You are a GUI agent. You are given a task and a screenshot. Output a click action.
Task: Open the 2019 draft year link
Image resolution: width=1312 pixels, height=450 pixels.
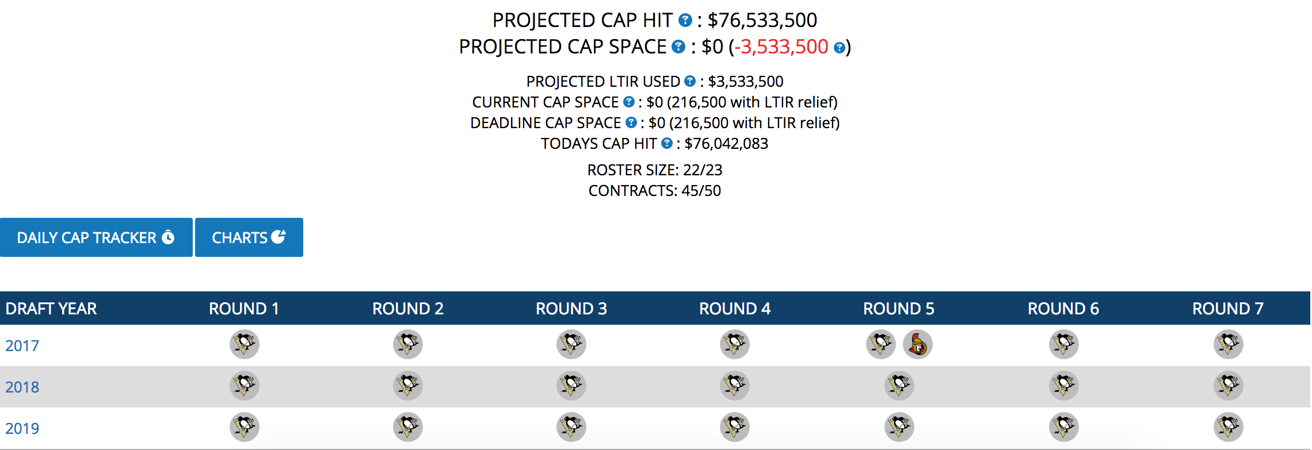coord(22,429)
